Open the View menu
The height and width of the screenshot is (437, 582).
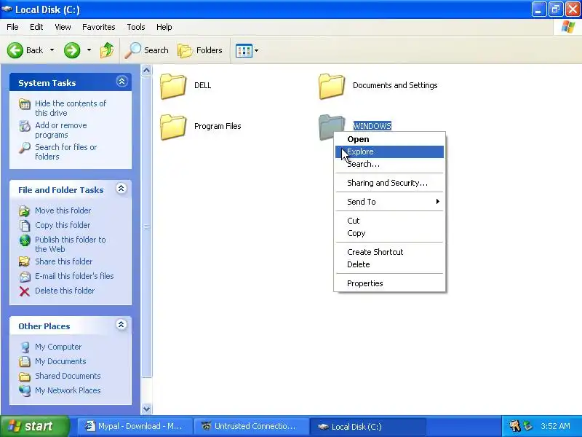[x=63, y=27]
